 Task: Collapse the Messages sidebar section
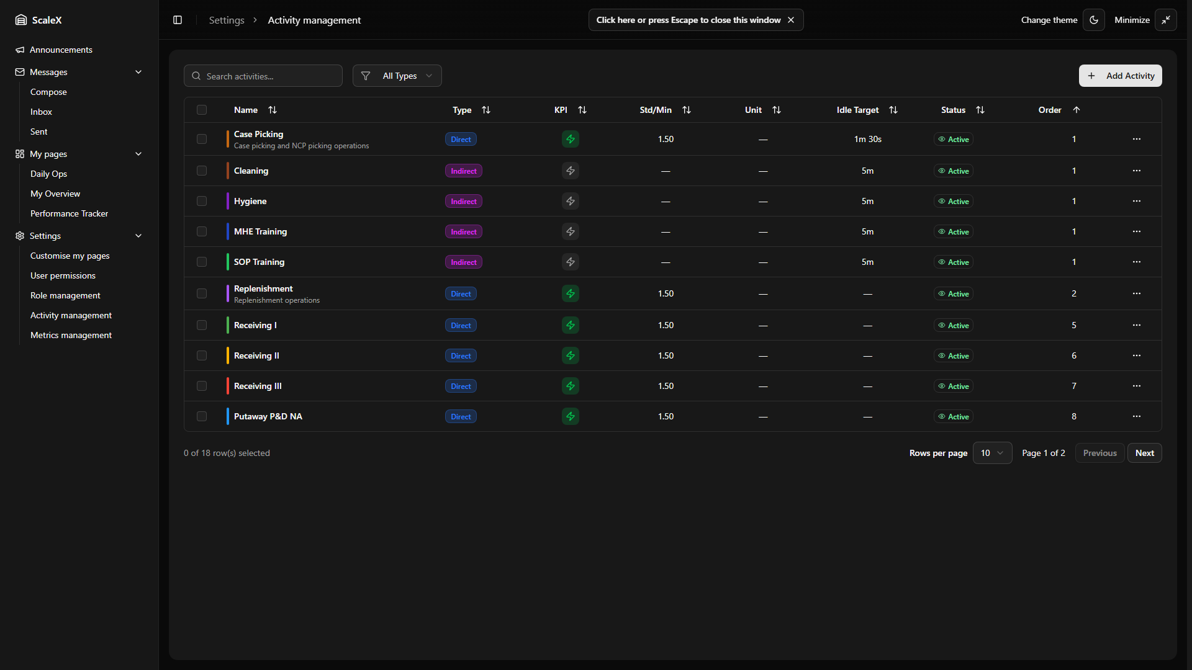tap(138, 72)
